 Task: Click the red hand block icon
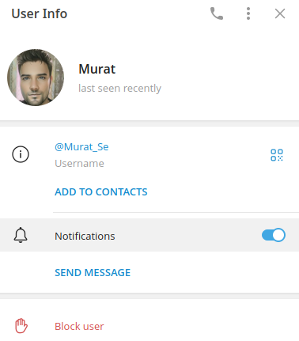click(x=21, y=326)
